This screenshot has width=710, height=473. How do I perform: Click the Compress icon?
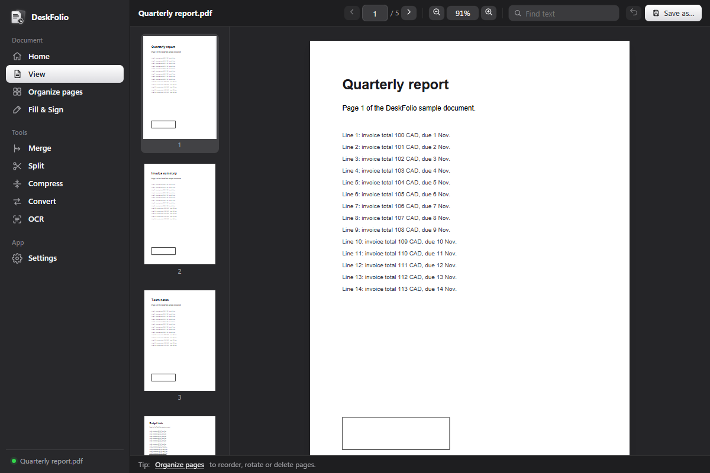point(17,184)
